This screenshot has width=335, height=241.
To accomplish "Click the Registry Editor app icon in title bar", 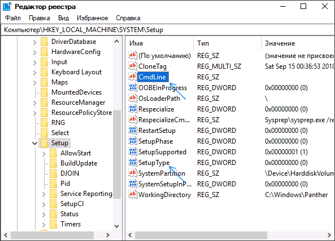I will pyautogui.click(x=7, y=7).
